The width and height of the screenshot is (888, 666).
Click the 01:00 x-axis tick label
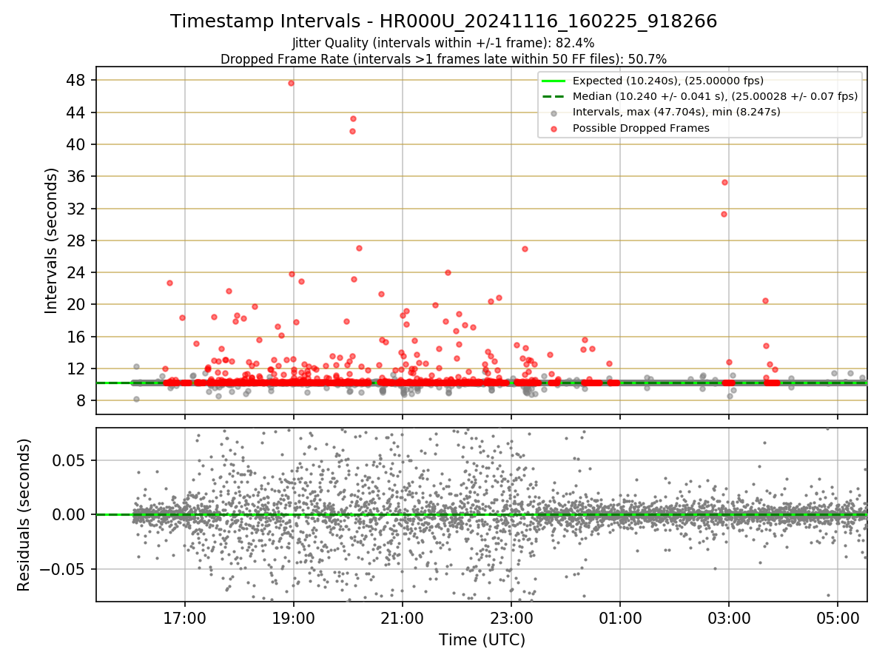[620, 618]
